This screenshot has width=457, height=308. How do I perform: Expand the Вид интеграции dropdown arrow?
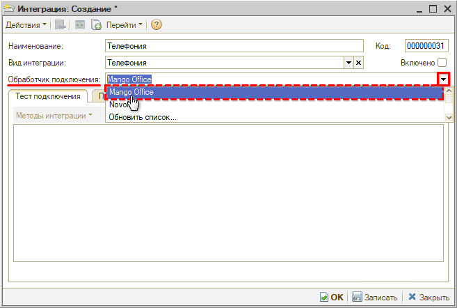(x=349, y=63)
